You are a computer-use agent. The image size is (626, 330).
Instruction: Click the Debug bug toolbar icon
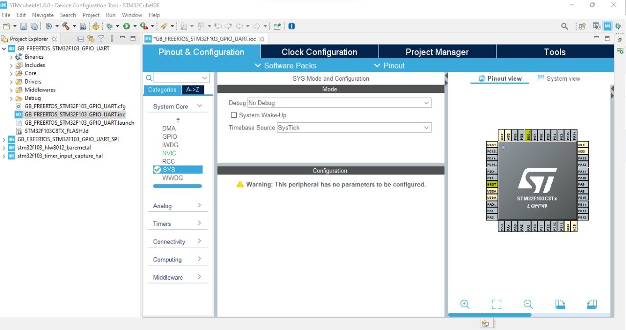point(110,26)
